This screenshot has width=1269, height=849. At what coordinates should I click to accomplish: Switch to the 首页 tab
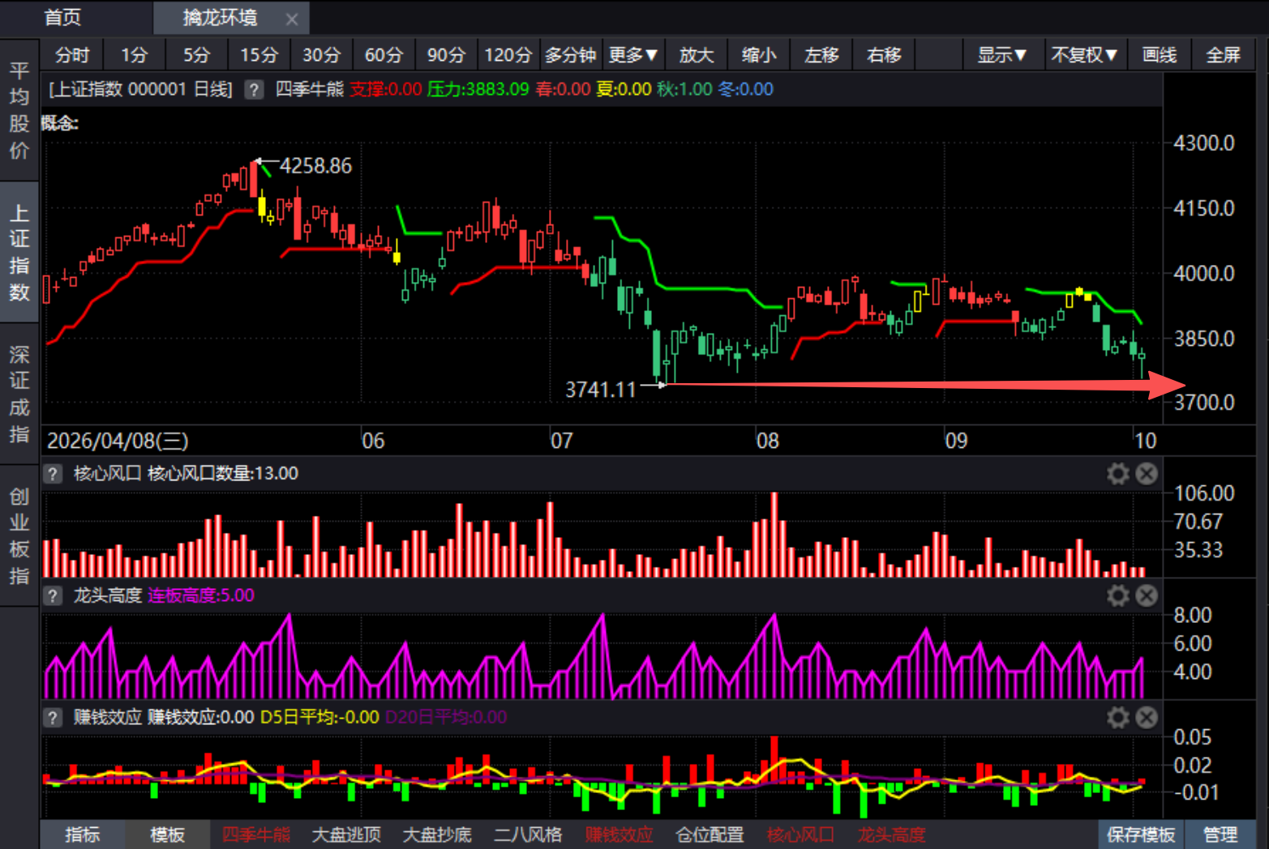(63, 18)
